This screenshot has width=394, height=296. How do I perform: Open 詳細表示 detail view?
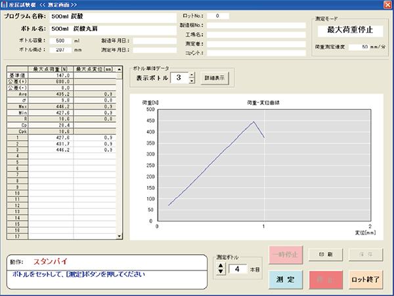click(x=214, y=78)
